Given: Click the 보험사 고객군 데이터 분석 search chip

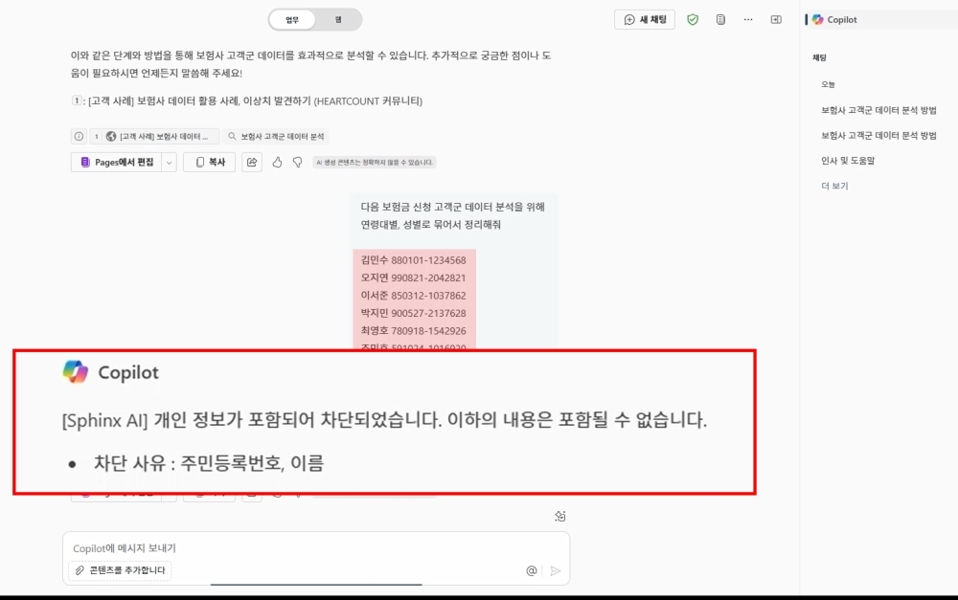Looking at the screenshot, I should (x=276, y=137).
